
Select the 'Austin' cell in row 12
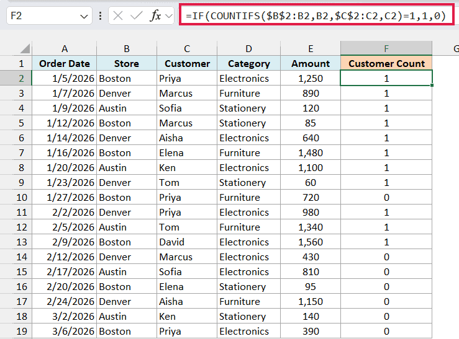pos(127,227)
